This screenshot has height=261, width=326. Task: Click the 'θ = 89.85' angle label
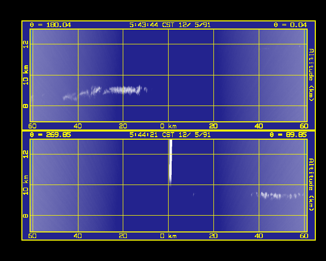click(288, 135)
